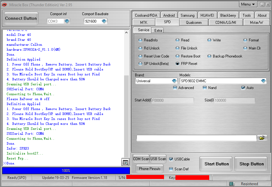Click the USB Scan button
This screenshot has height=187, width=272.
(158, 159)
